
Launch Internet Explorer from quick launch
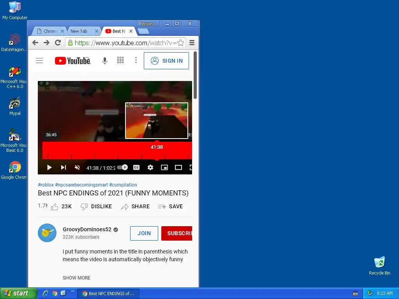tap(46, 293)
